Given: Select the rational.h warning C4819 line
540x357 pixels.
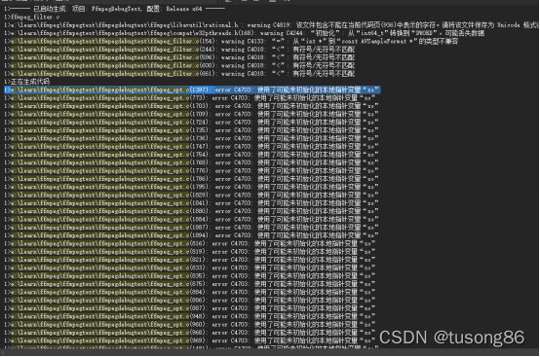Looking at the screenshot, I should point(271,24).
